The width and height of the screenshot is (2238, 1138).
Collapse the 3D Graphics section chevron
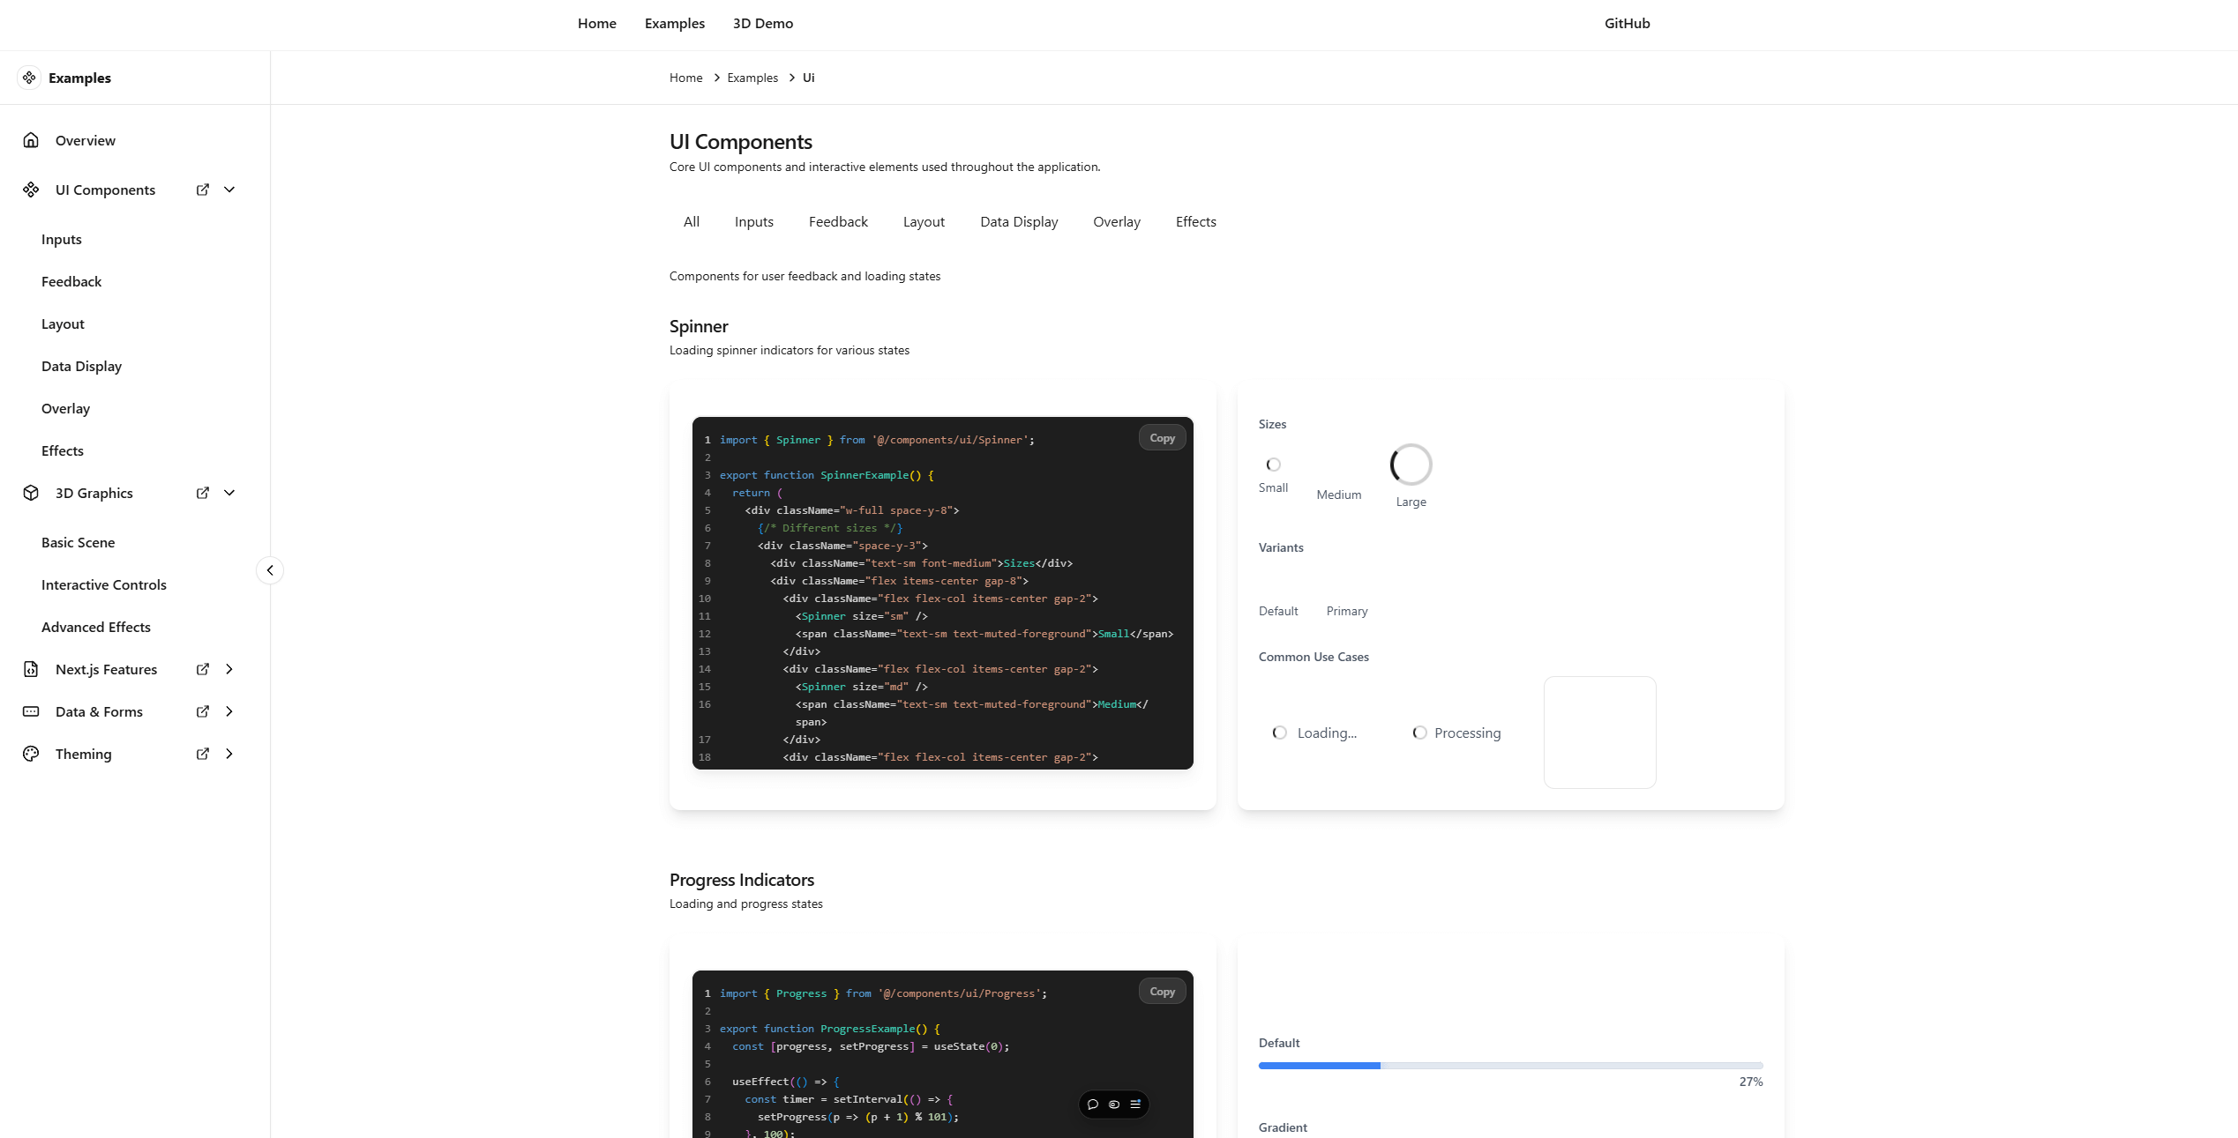click(228, 493)
